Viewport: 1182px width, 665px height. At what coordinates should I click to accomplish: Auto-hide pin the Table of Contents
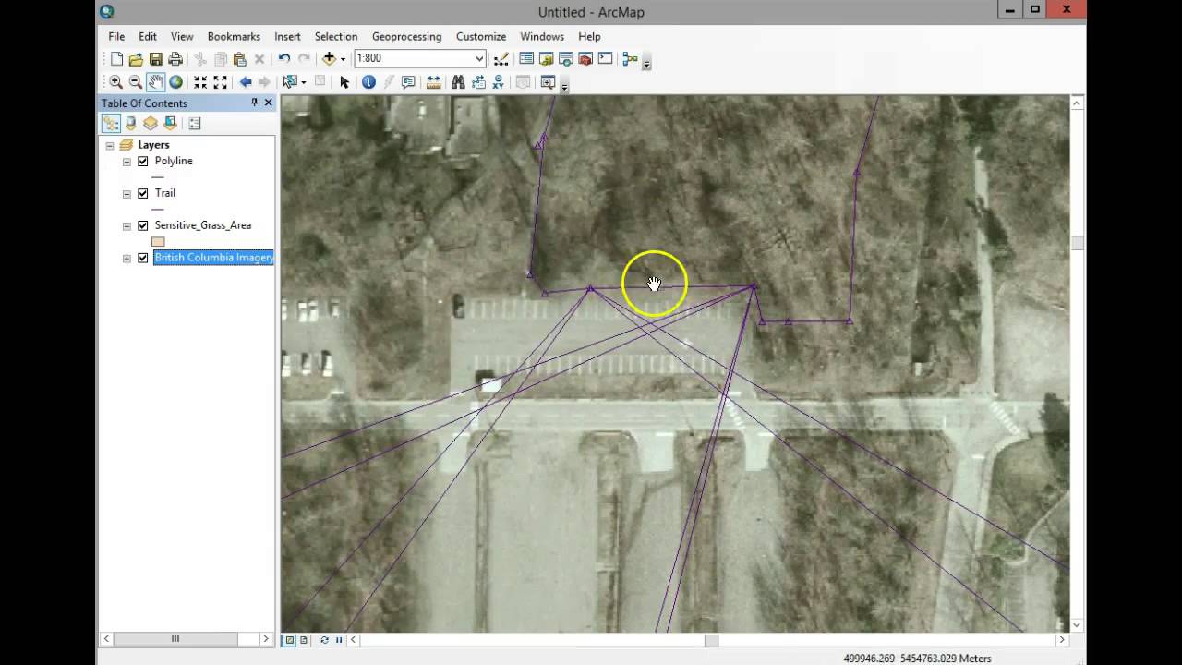(254, 103)
